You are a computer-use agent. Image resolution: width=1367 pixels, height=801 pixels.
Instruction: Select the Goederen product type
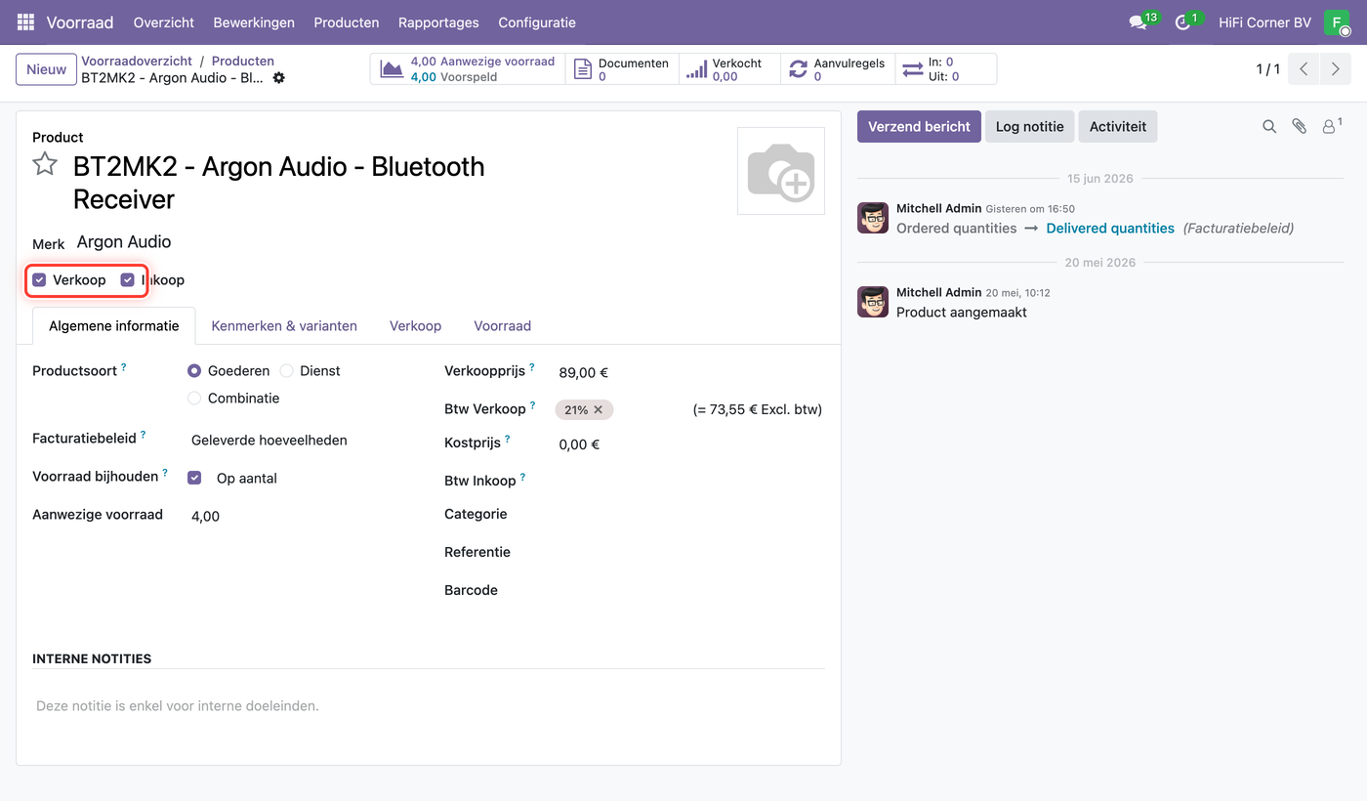point(194,371)
